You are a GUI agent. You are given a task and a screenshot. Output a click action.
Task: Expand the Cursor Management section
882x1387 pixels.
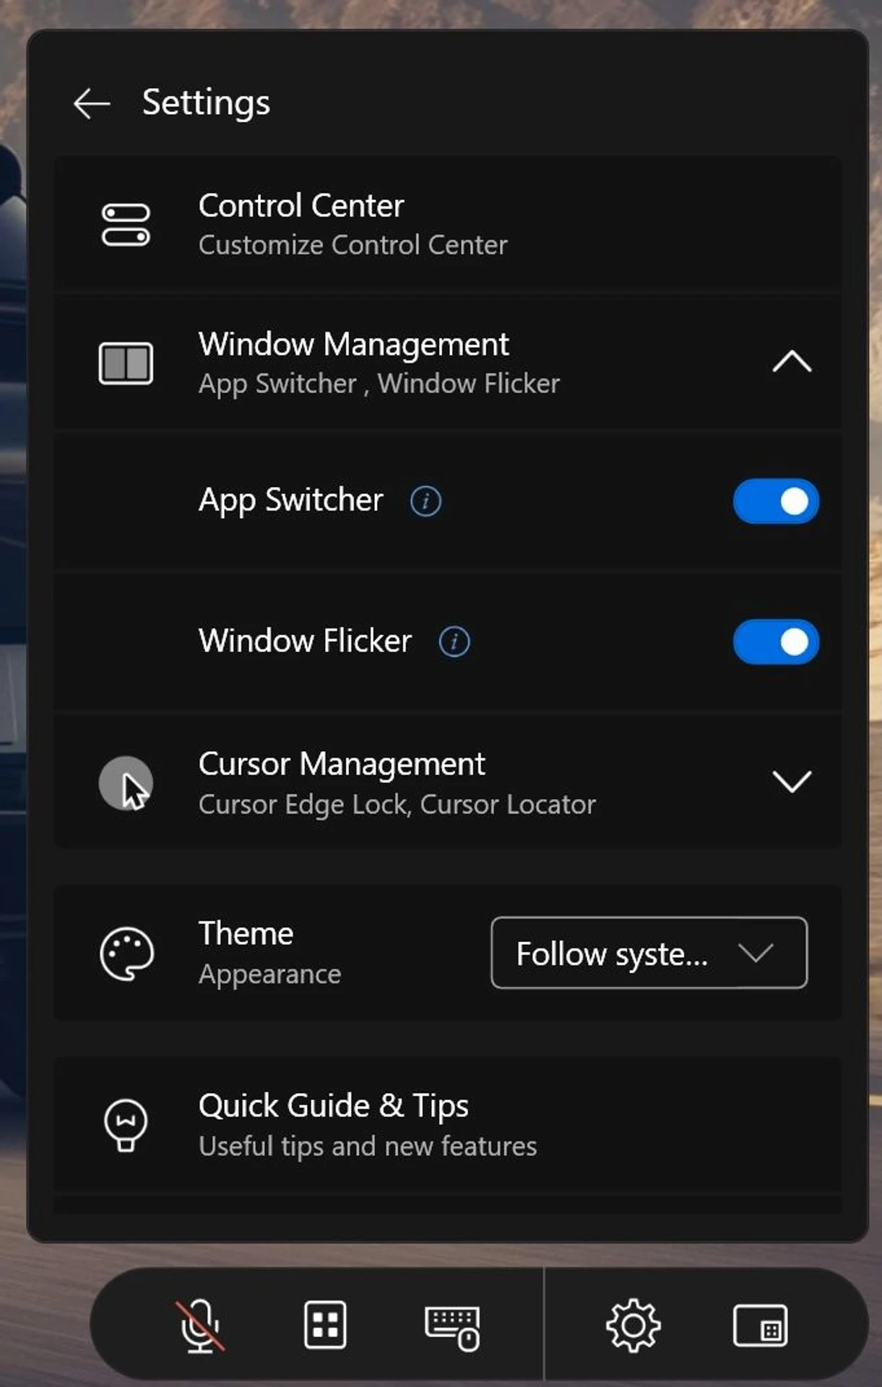point(792,782)
